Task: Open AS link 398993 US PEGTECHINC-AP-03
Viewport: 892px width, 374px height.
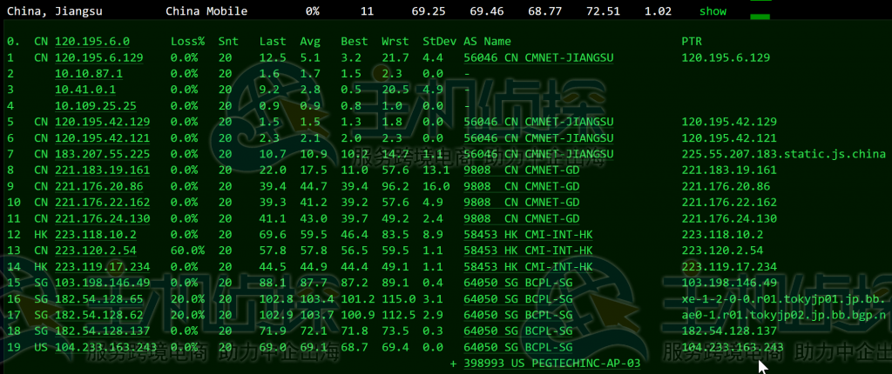Action: pyautogui.click(x=552, y=364)
